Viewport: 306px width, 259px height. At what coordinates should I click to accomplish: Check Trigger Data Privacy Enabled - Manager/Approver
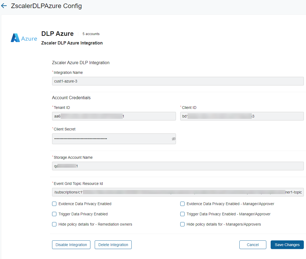(182, 214)
